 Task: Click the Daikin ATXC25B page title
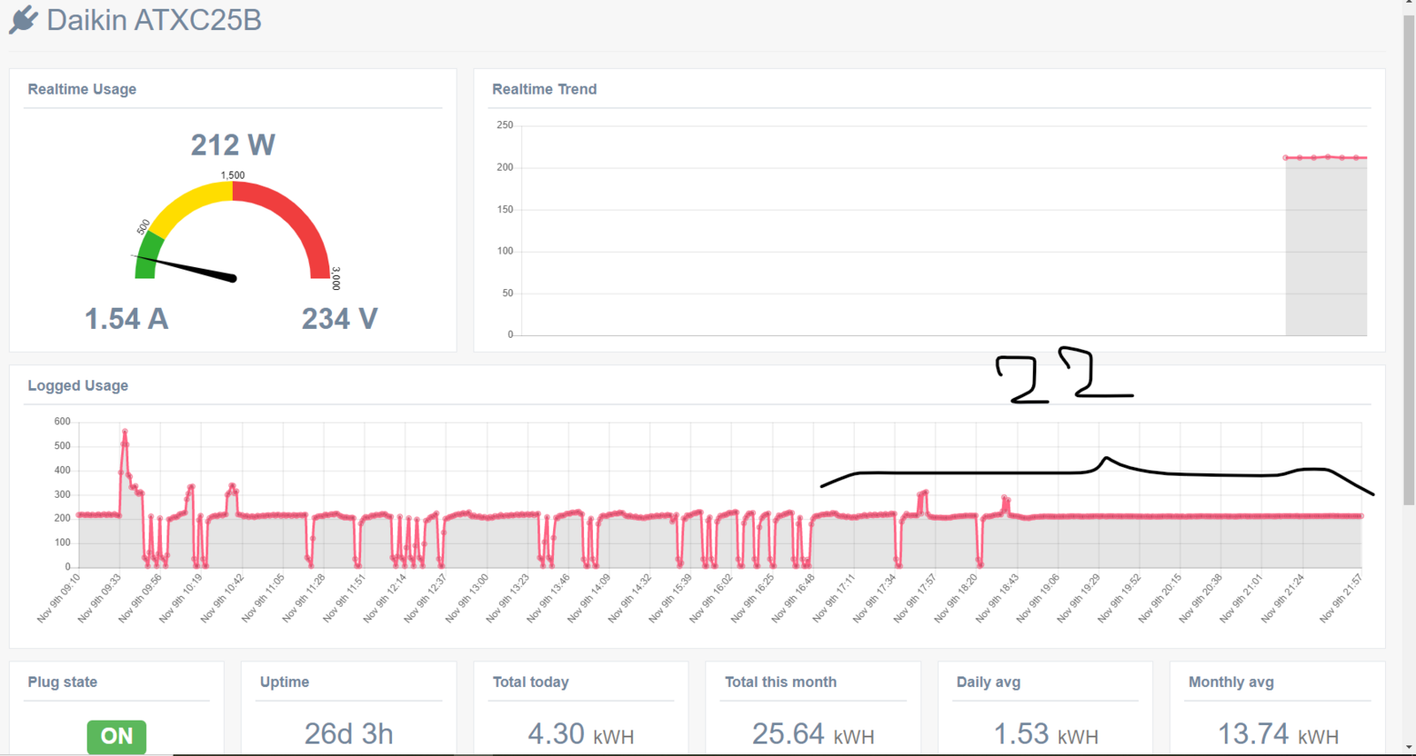click(x=154, y=19)
